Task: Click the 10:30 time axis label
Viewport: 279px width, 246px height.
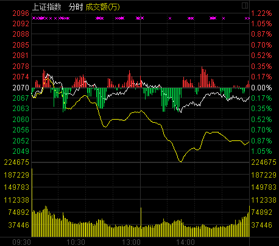Action: tap(76, 242)
